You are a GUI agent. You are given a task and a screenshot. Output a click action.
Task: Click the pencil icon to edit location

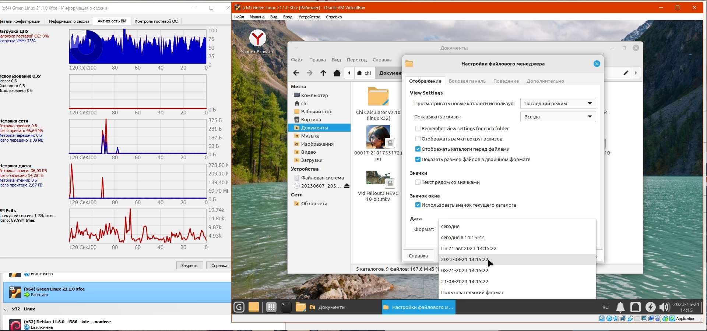coord(626,73)
